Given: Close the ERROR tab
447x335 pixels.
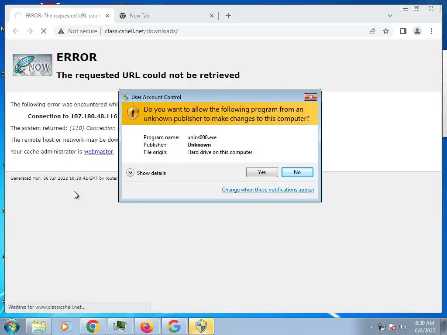Looking at the screenshot, I should click(x=107, y=16).
